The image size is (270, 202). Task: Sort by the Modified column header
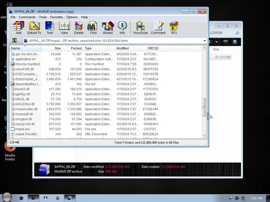pos(128,48)
